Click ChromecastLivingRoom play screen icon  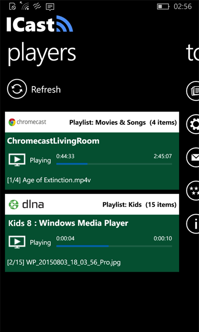coord(17,160)
